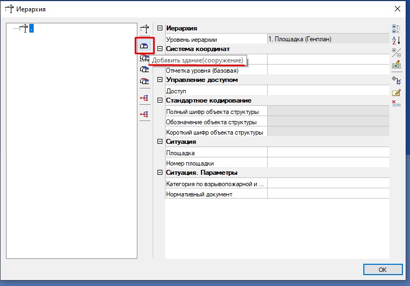
Task: Select the root node in hierarchy tree
Action: point(31,28)
